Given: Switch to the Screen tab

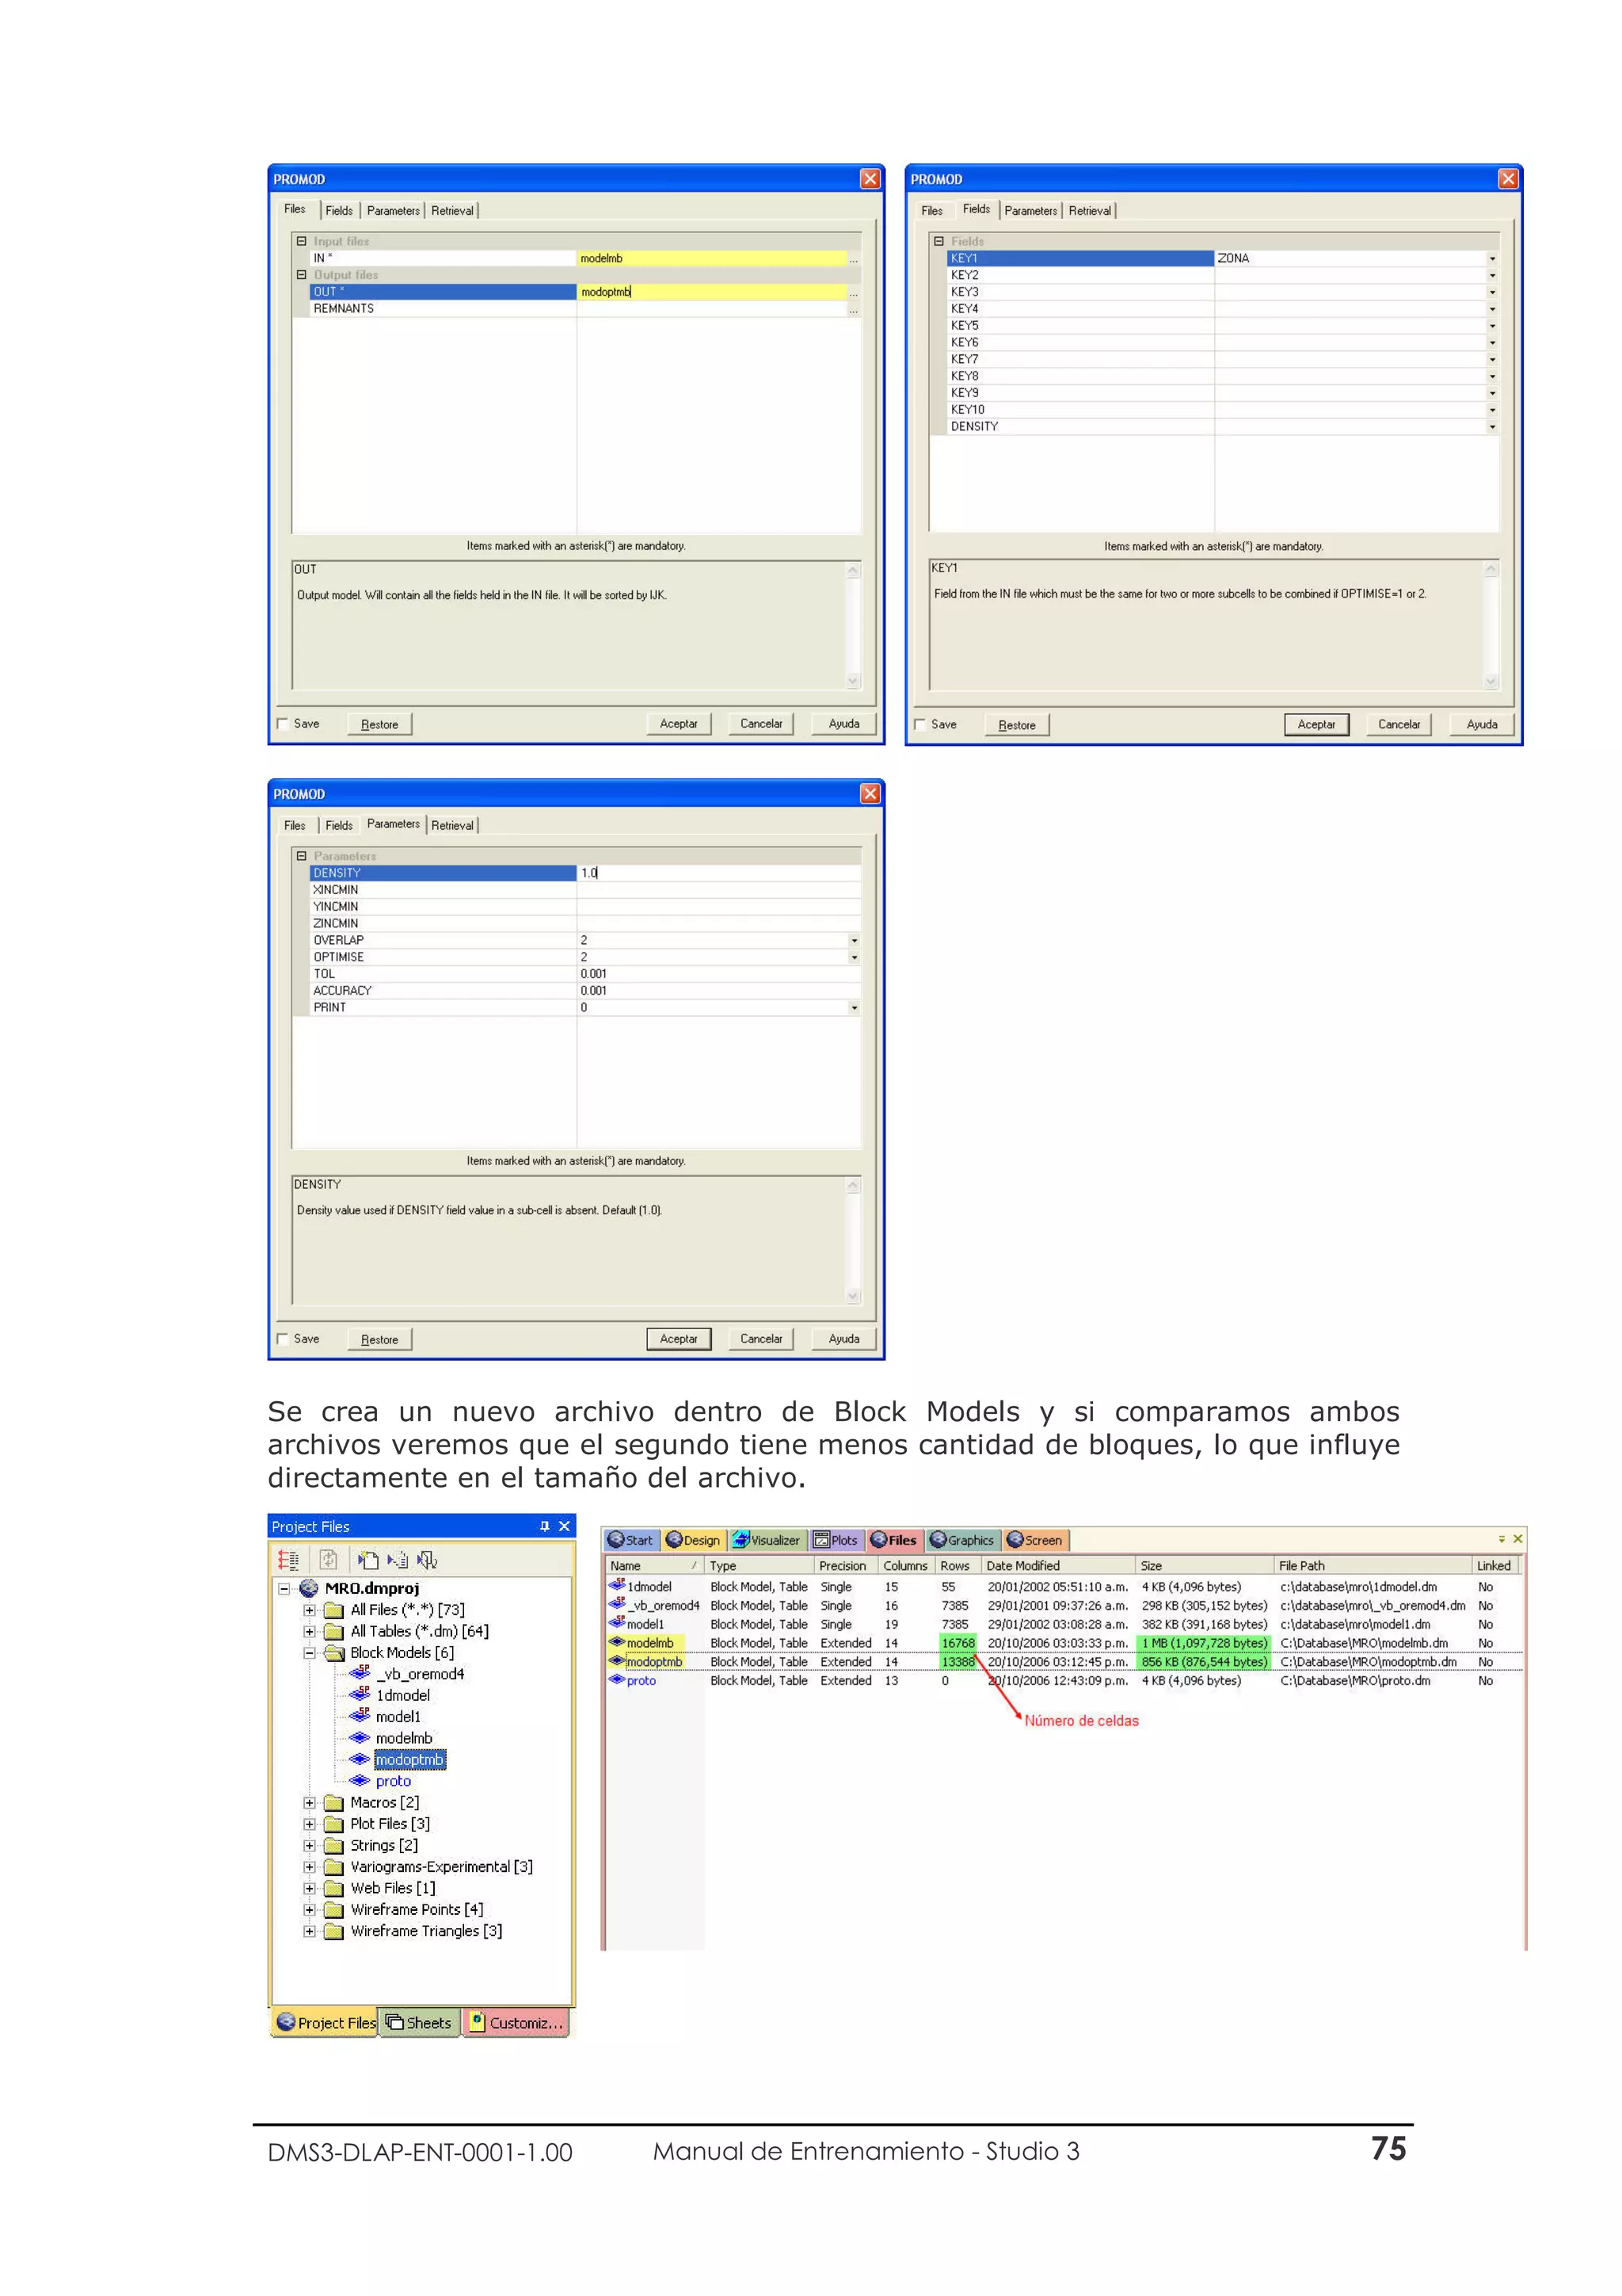Looking at the screenshot, I should (1035, 1540).
